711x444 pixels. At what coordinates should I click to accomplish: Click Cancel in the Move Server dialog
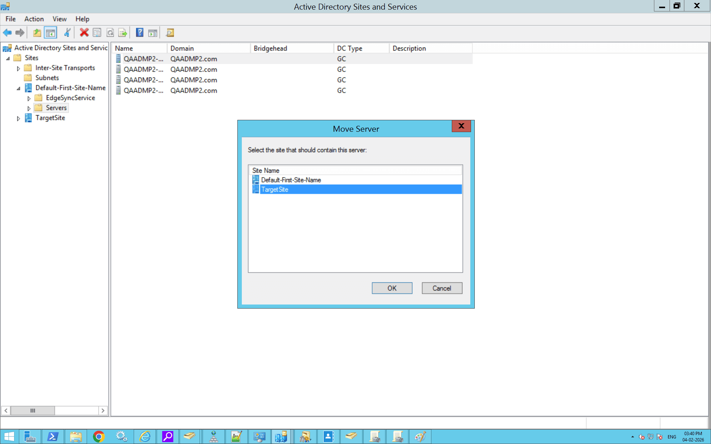pyautogui.click(x=442, y=288)
